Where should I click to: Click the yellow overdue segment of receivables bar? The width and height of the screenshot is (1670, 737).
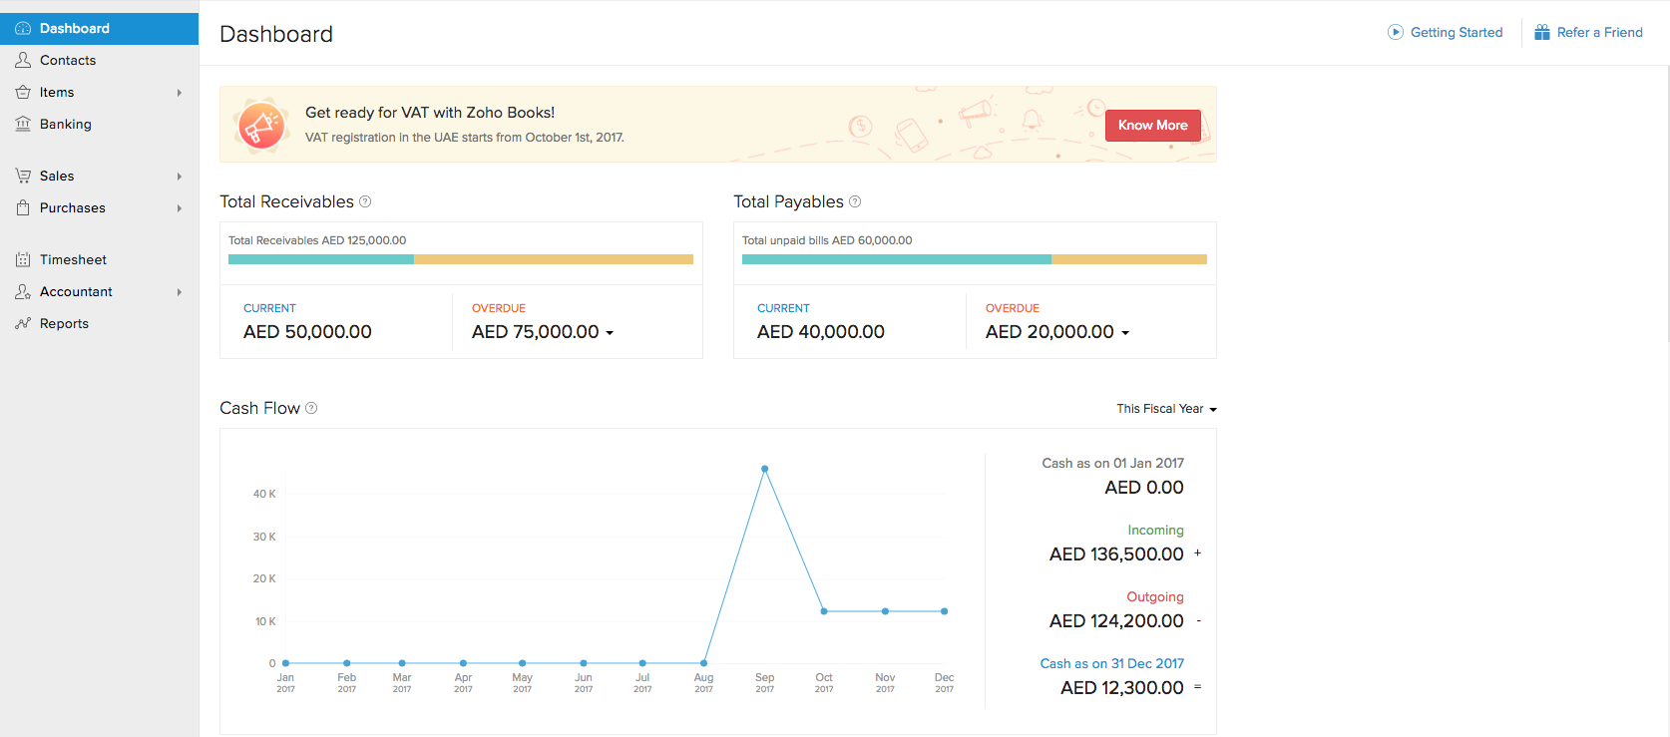[x=553, y=259]
